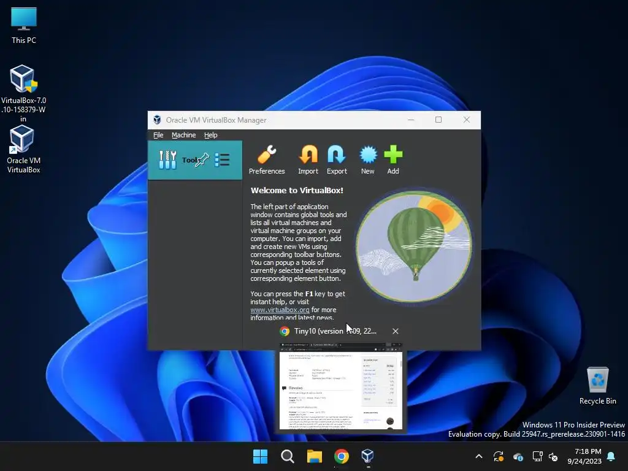Click the Chrome taskbar icon

341,456
